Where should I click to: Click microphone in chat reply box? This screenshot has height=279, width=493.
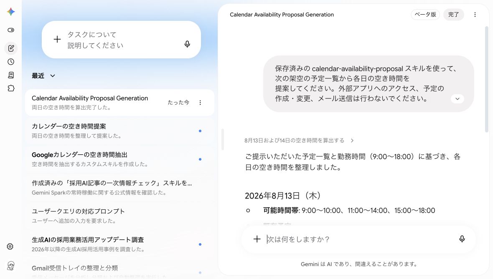click(x=462, y=239)
